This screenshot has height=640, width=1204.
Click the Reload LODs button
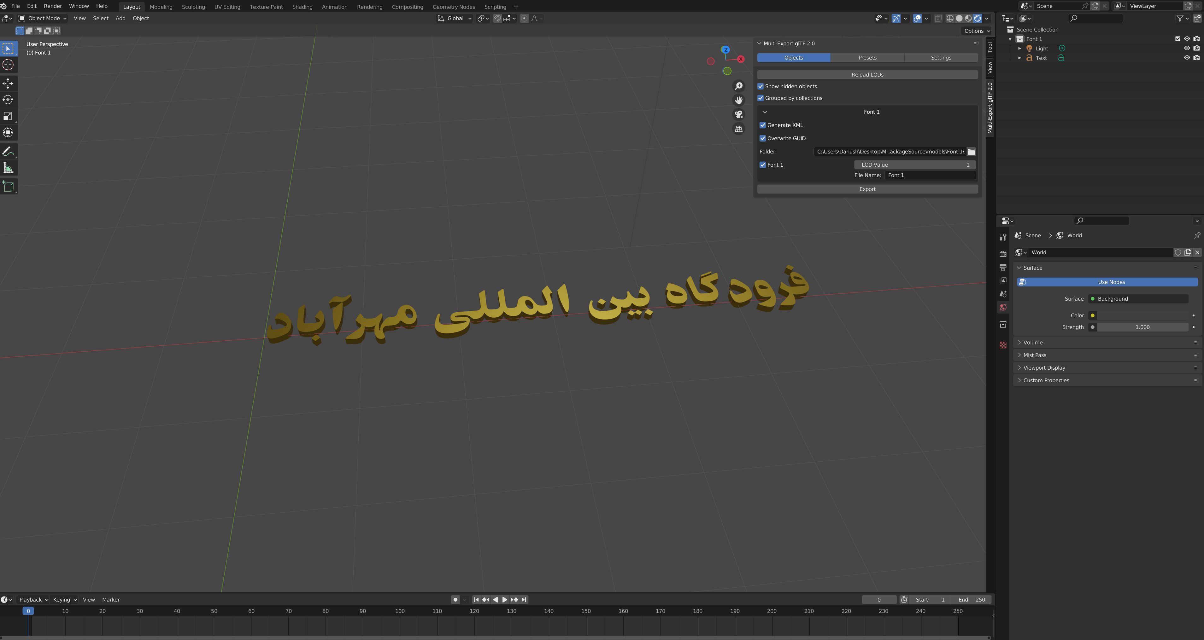[867, 74]
